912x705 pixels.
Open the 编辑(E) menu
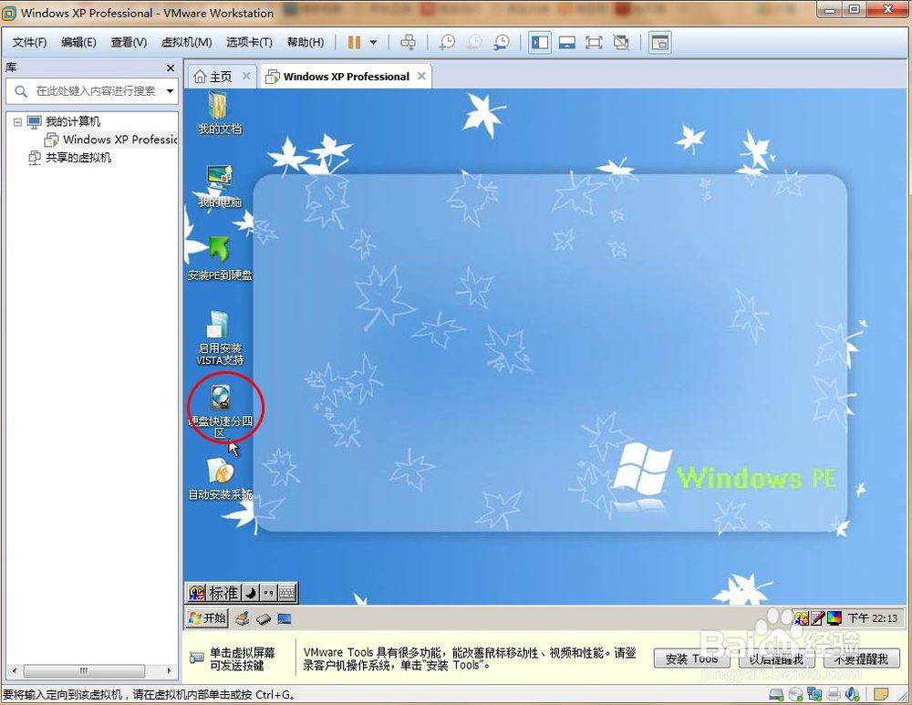(x=78, y=43)
